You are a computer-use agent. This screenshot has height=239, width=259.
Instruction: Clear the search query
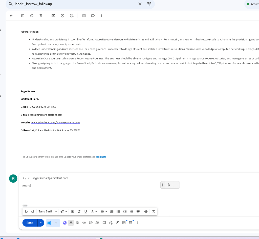pos(140,4)
